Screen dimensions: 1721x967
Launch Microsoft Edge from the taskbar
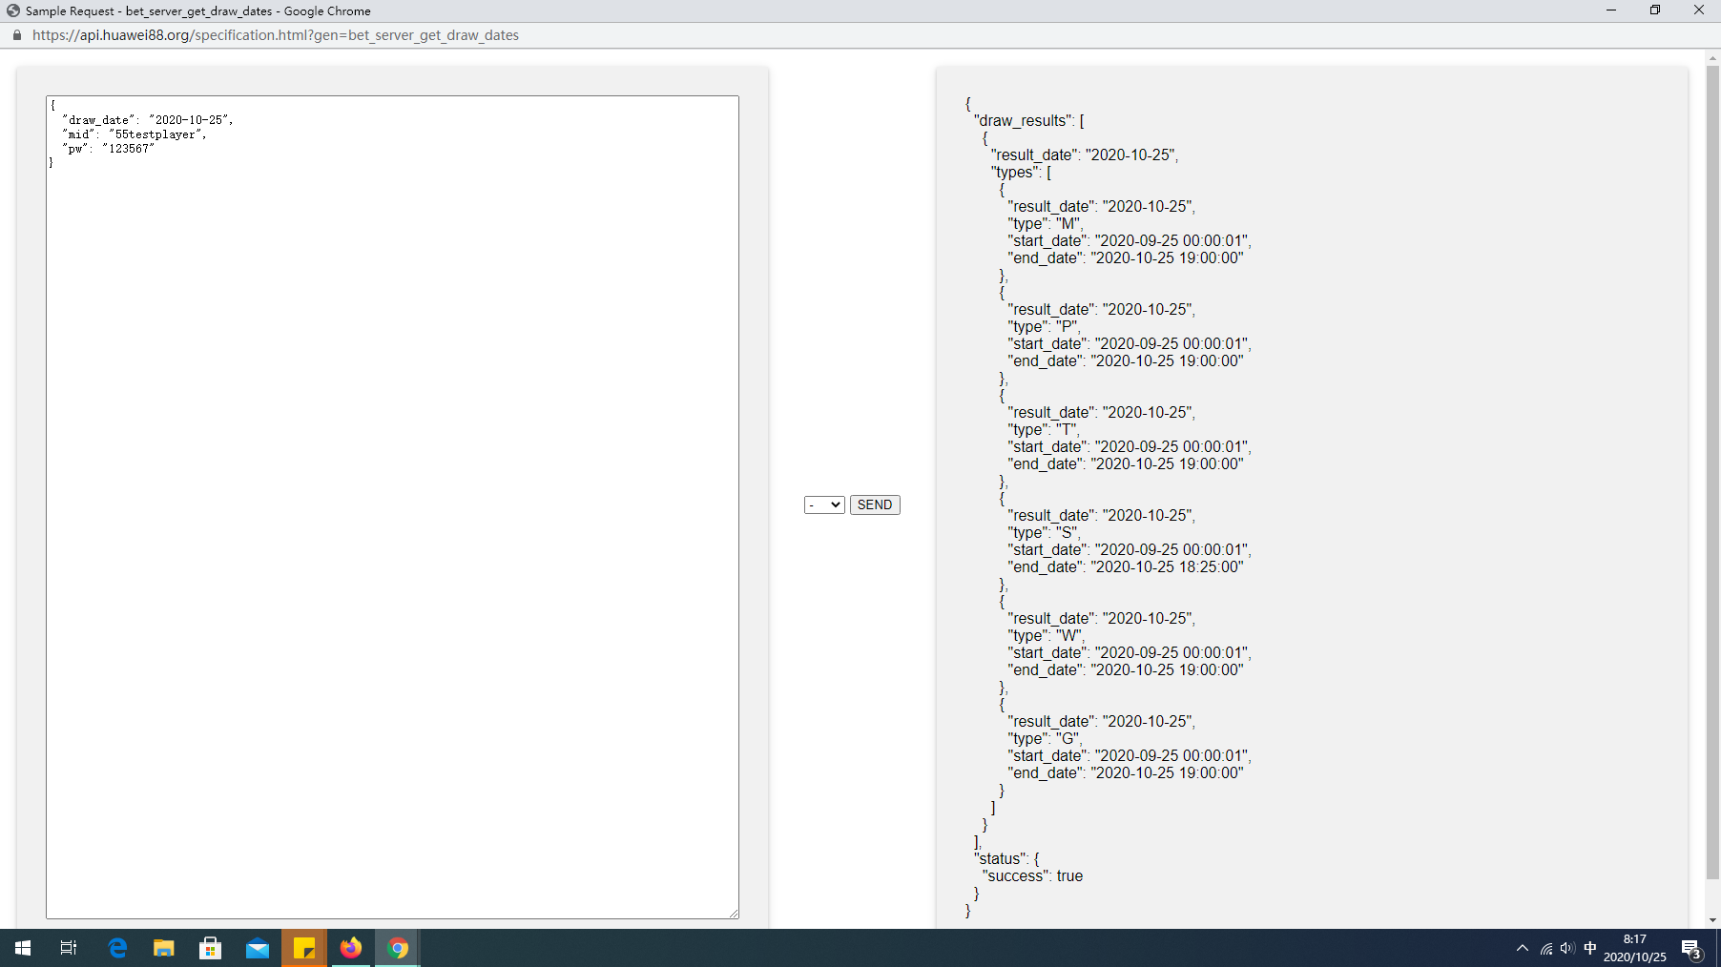(117, 948)
